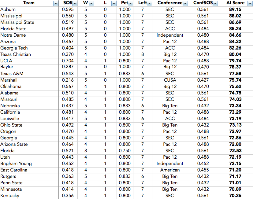Select the AI Score value 74.03
The height and width of the screenshot is (199, 253).
[x=235, y=99]
